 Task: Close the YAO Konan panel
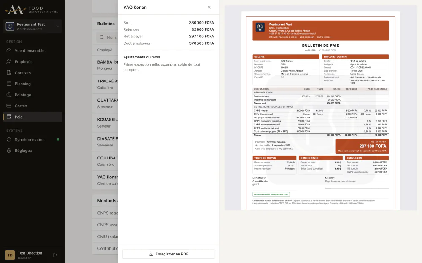point(209,7)
